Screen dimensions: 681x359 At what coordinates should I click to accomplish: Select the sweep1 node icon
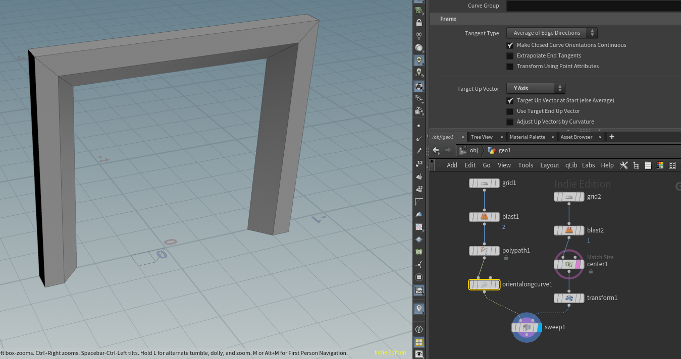pyautogui.click(x=527, y=327)
